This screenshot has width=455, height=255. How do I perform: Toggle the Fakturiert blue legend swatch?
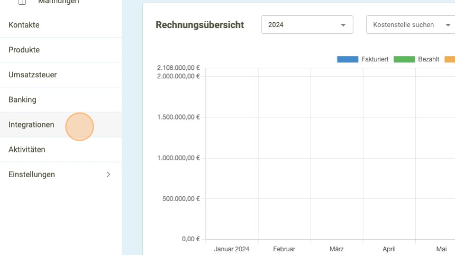(348, 59)
